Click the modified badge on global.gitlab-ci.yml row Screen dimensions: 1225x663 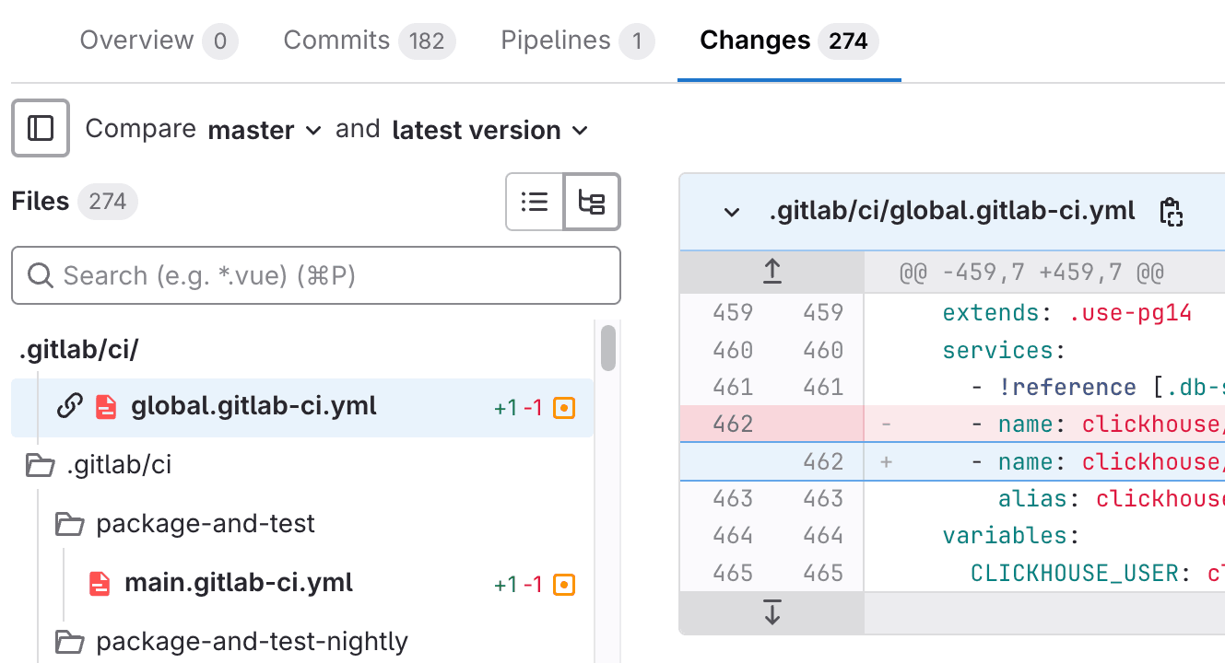pos(564,407)
